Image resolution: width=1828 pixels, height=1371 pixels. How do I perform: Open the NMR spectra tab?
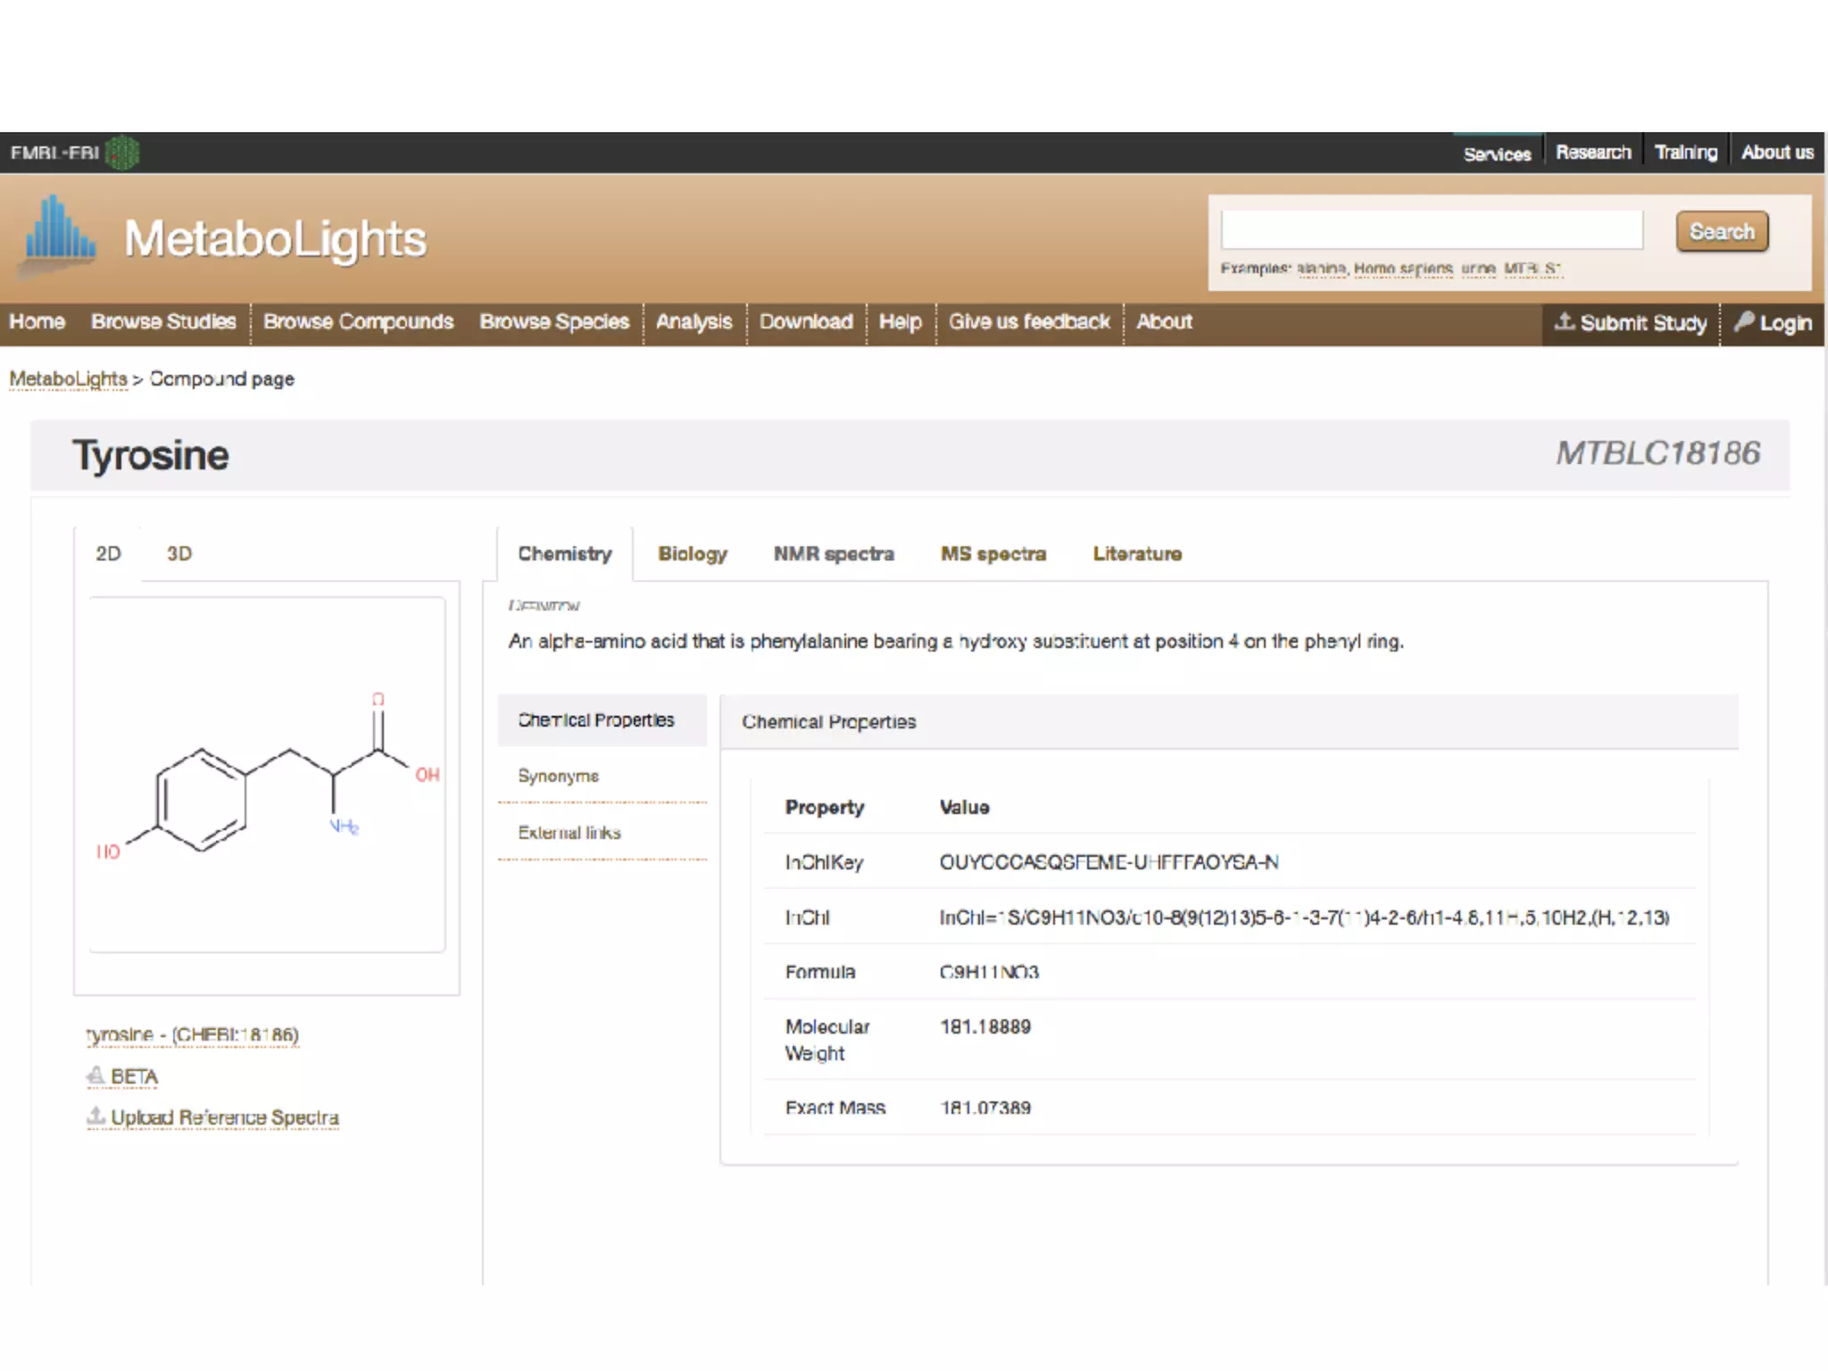coord(833,553)
